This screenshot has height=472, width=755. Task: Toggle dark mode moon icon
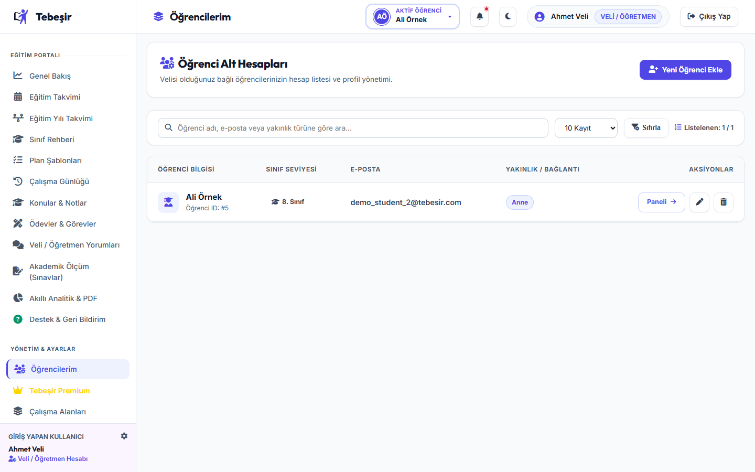(x=508, y=17)
